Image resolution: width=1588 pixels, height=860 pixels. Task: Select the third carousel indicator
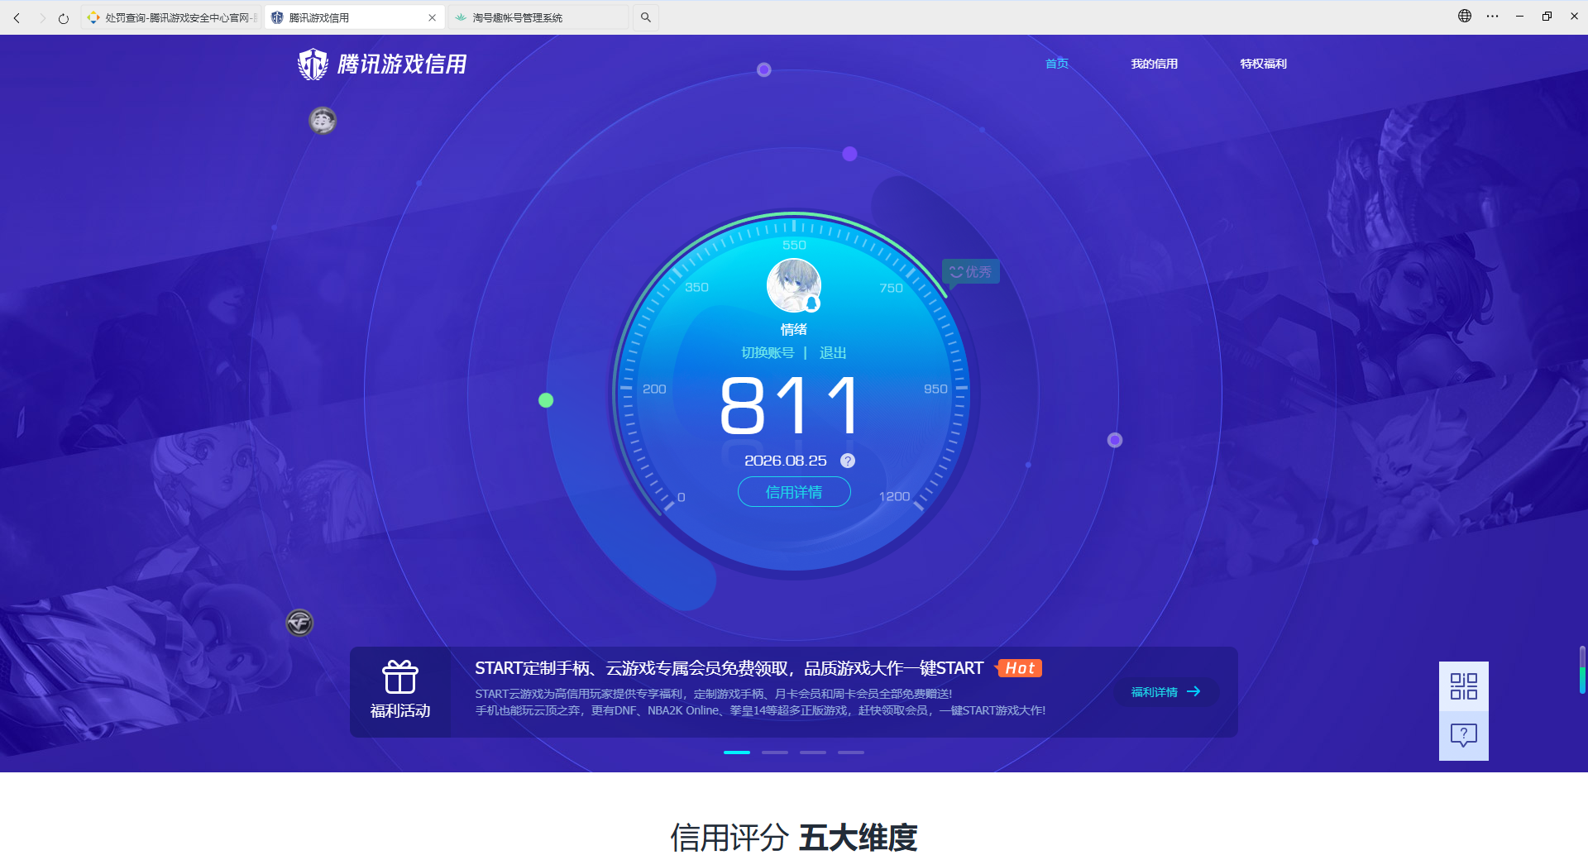point(813,752)
